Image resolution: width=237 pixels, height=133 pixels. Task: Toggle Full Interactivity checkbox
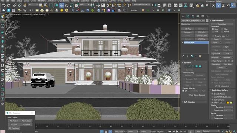click(x=216, y=86)
